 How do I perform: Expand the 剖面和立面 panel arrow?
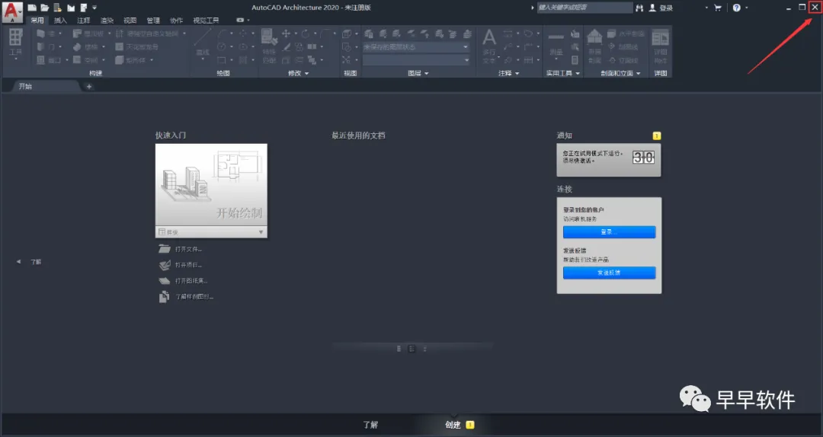tap(639, 73)
